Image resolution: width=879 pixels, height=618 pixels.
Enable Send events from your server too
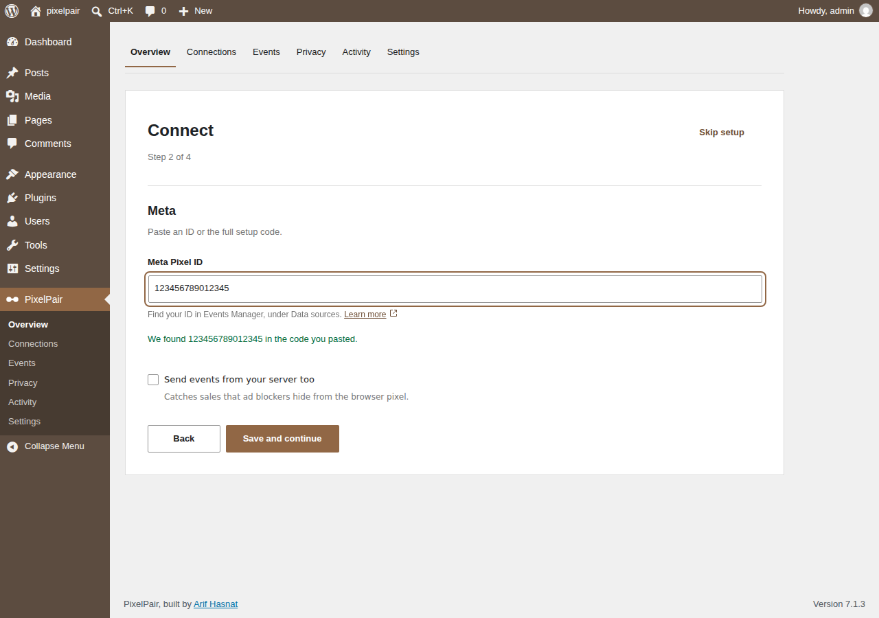pos(153,380)
